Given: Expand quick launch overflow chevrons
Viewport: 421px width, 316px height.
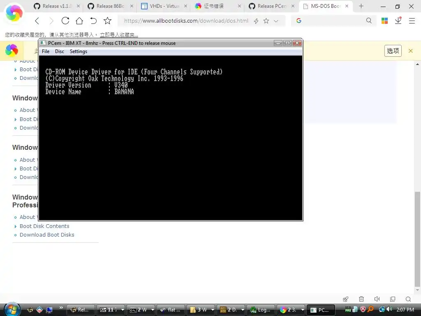Looking at the screenshot, I should pos(61,307).
